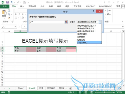This screenshot has height=94, width=125.
Task: Click the Select All corner triangle
Action: coord(3,31)
